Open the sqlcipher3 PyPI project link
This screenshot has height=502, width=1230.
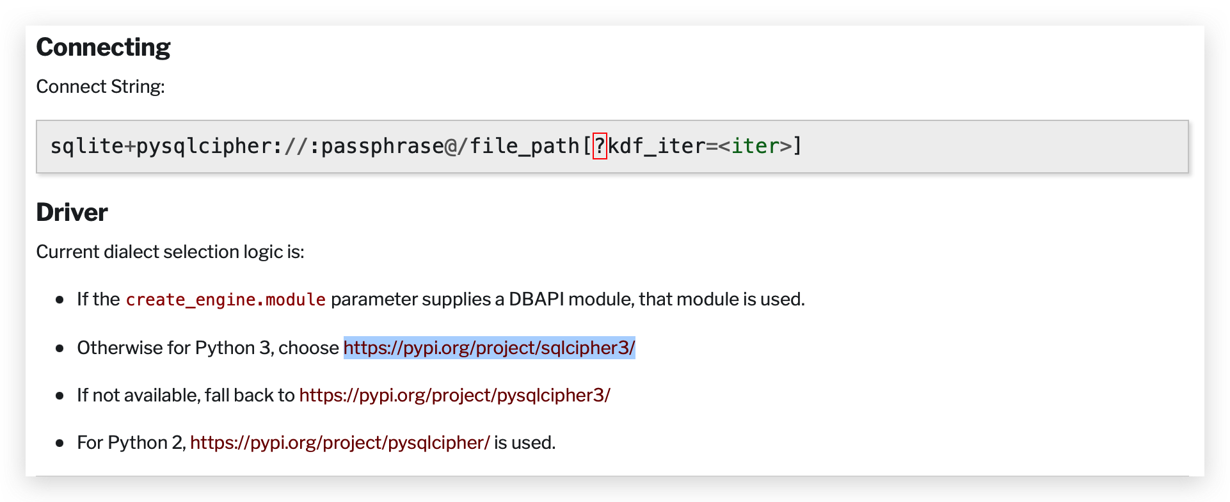pyautogui.click(x=489, y=348)
